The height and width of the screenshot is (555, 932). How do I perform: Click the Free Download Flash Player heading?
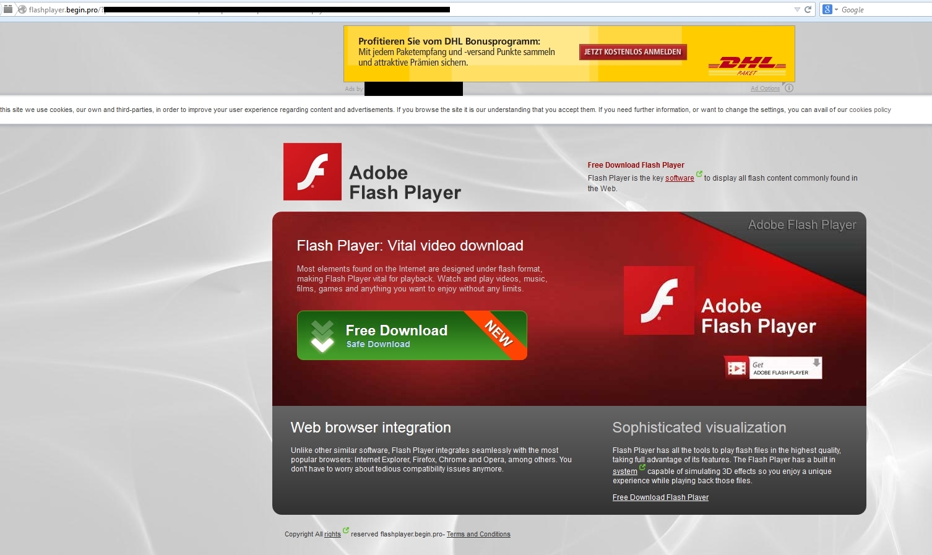click(x=636, y=165)
